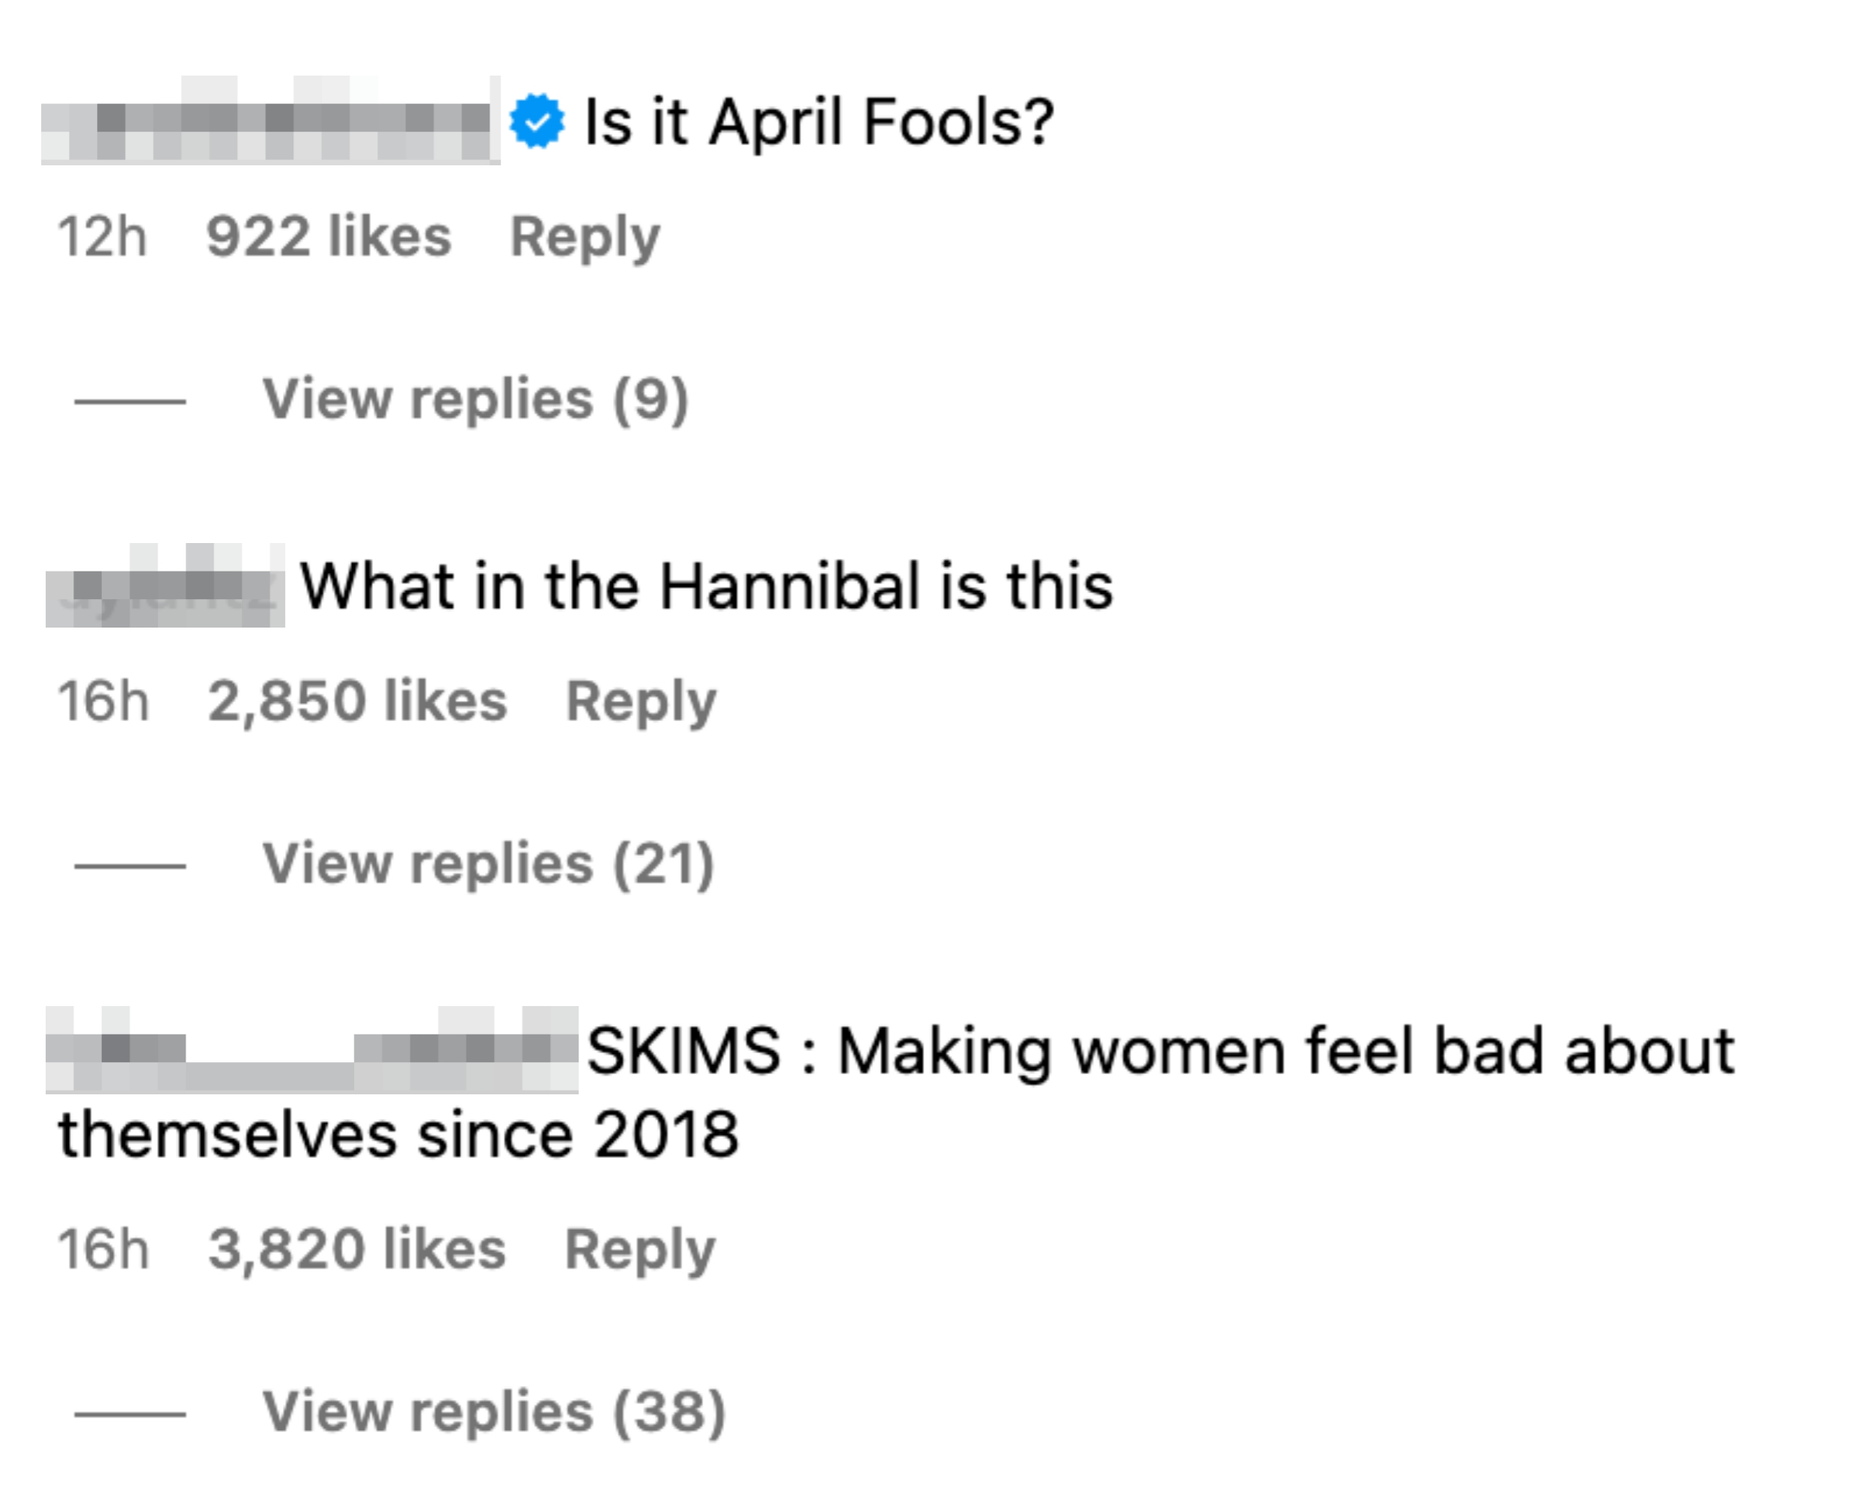The width and height of the screenshot is (1868, 1496).
Task: Open the 922 likes list
Action: click(x=329, y=237)
